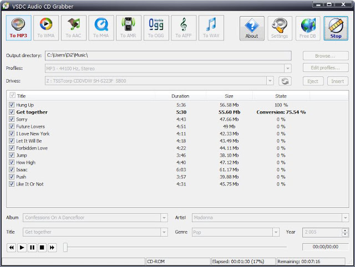355x267 pixels.
Task: Open the Genre dropdown list
Action: [276, 232]
